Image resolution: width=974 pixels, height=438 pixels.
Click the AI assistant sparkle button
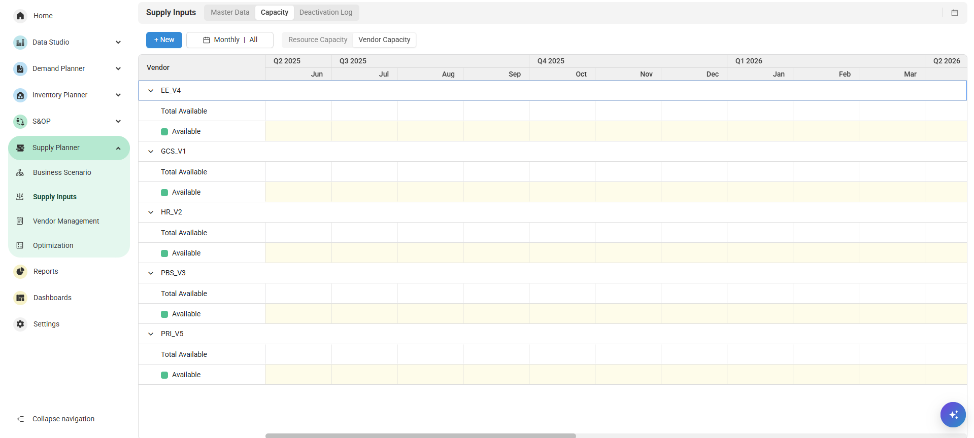click(x=953, y=415)
